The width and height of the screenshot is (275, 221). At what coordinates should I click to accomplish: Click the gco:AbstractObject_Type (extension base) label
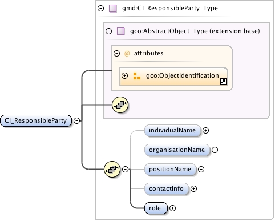pyautogui.click(x=195, y=31)
